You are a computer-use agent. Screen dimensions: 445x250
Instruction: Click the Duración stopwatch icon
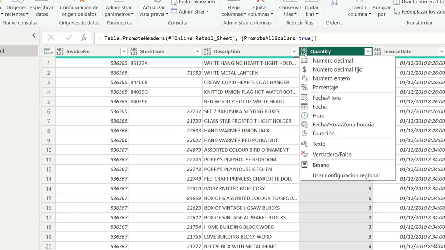304,134
